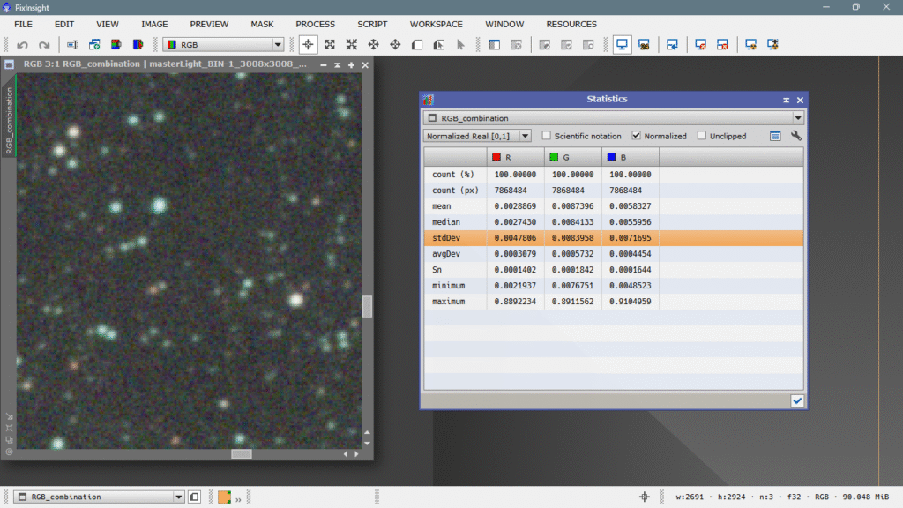Open the RESOURCES menu
The height and width of the screenshot is (508, 903).
571,24
